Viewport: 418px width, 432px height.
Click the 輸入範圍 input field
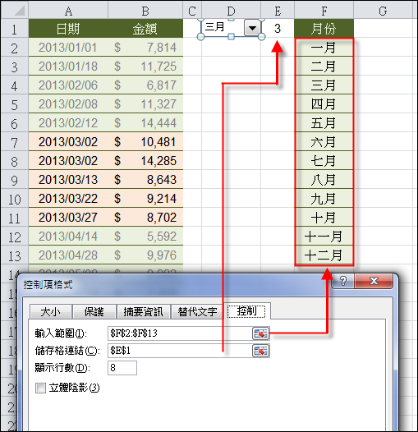[180, 333]
